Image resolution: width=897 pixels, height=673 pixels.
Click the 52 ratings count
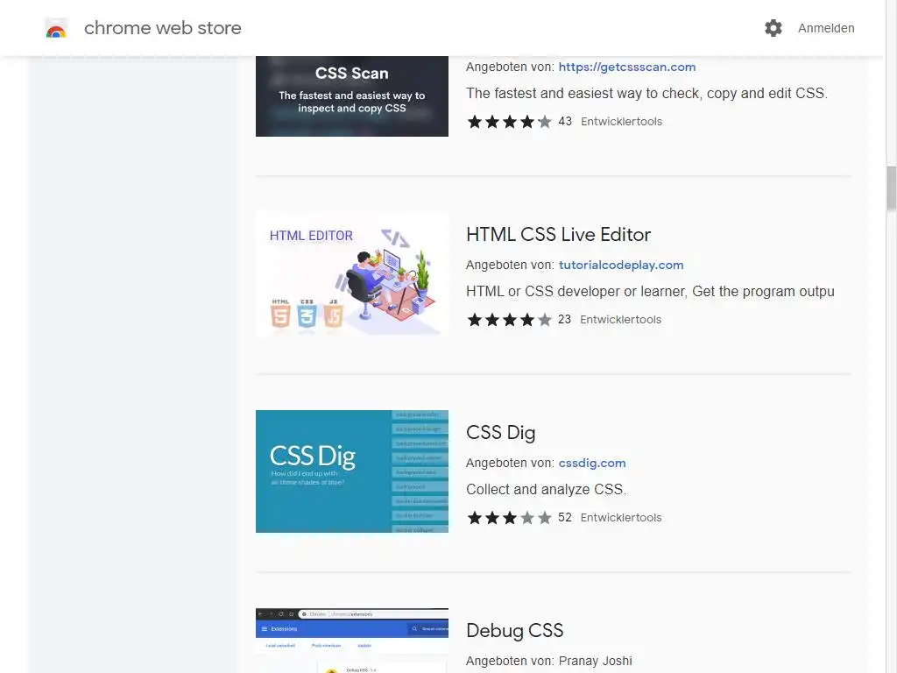point(565,517)
